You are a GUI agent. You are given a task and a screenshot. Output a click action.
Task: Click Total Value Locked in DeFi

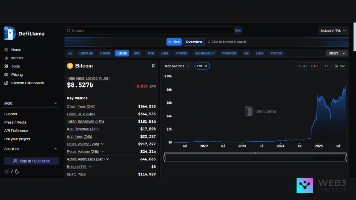click(x=89, y=78)
